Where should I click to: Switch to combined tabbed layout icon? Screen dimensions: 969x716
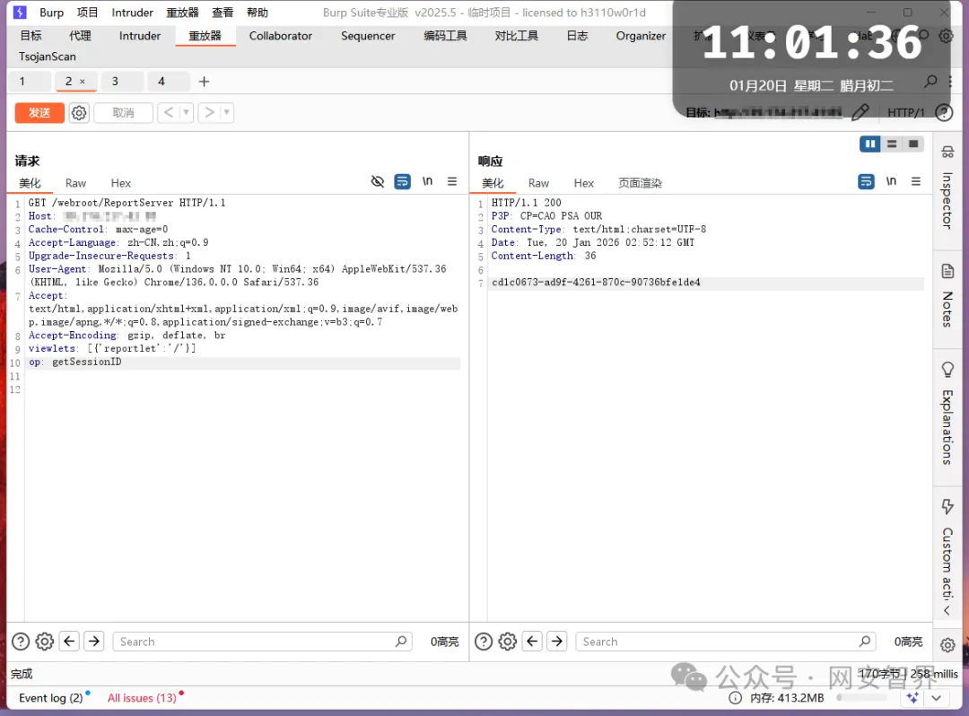913,144
